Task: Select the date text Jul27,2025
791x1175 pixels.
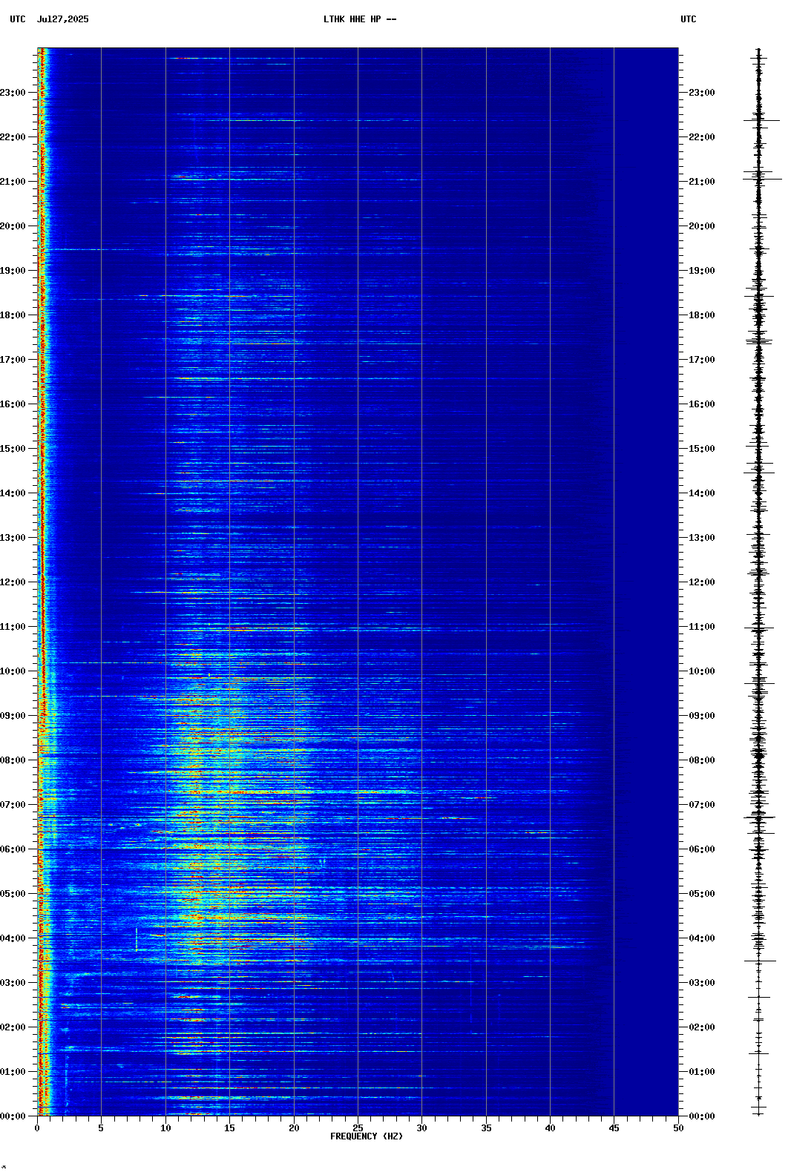Action: coord(62,19)
